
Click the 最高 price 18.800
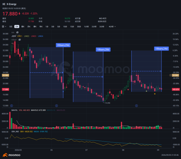click(31, 18)
